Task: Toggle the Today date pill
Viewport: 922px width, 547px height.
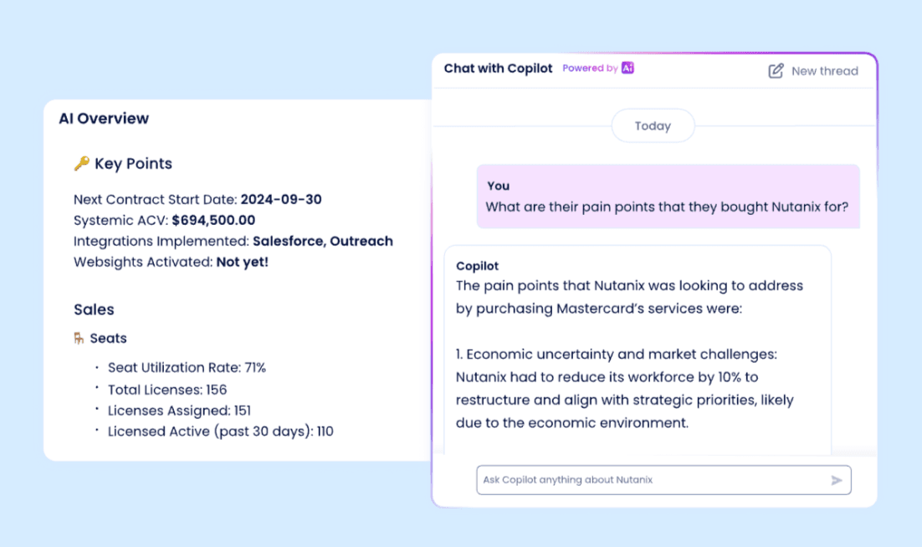Action: (x=653, y=125)
